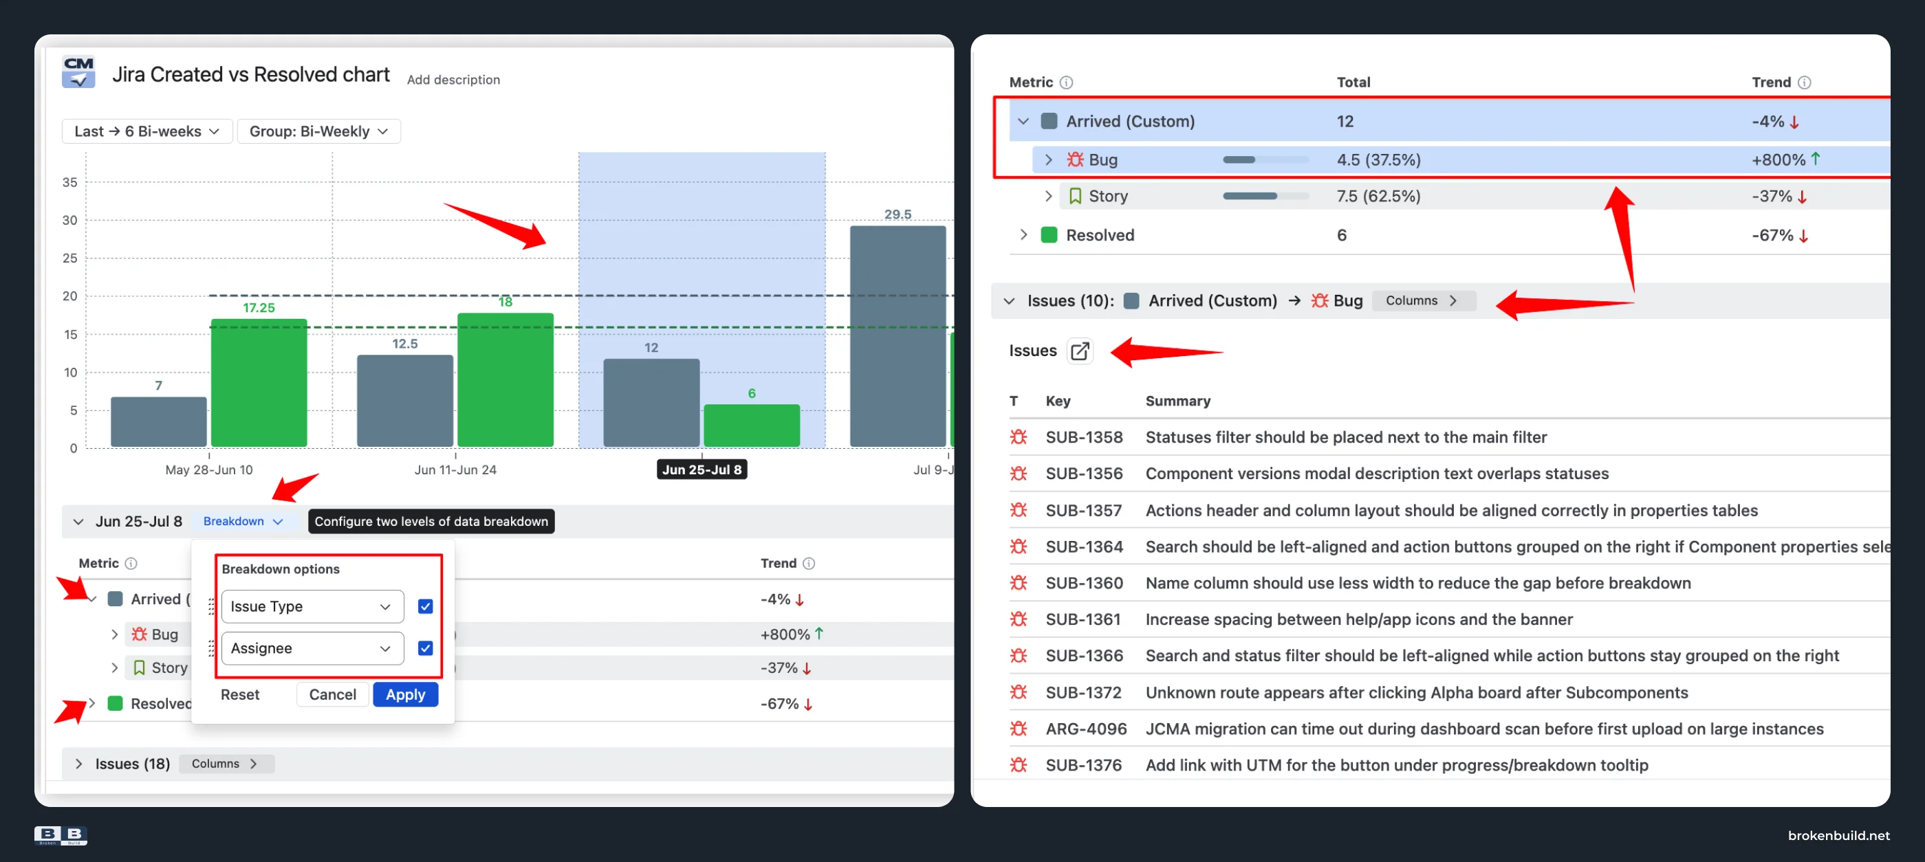
Task: Click the Trend info icon in the left table
Action: (809, 563)
